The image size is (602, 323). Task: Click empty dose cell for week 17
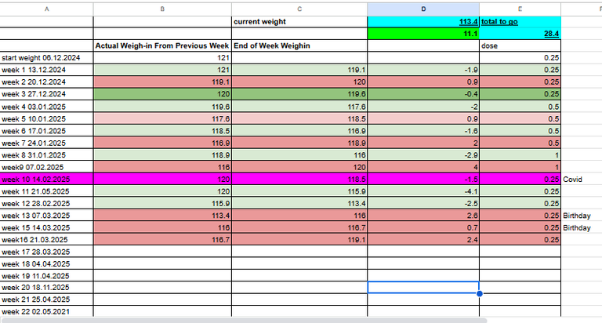[520, 252]
